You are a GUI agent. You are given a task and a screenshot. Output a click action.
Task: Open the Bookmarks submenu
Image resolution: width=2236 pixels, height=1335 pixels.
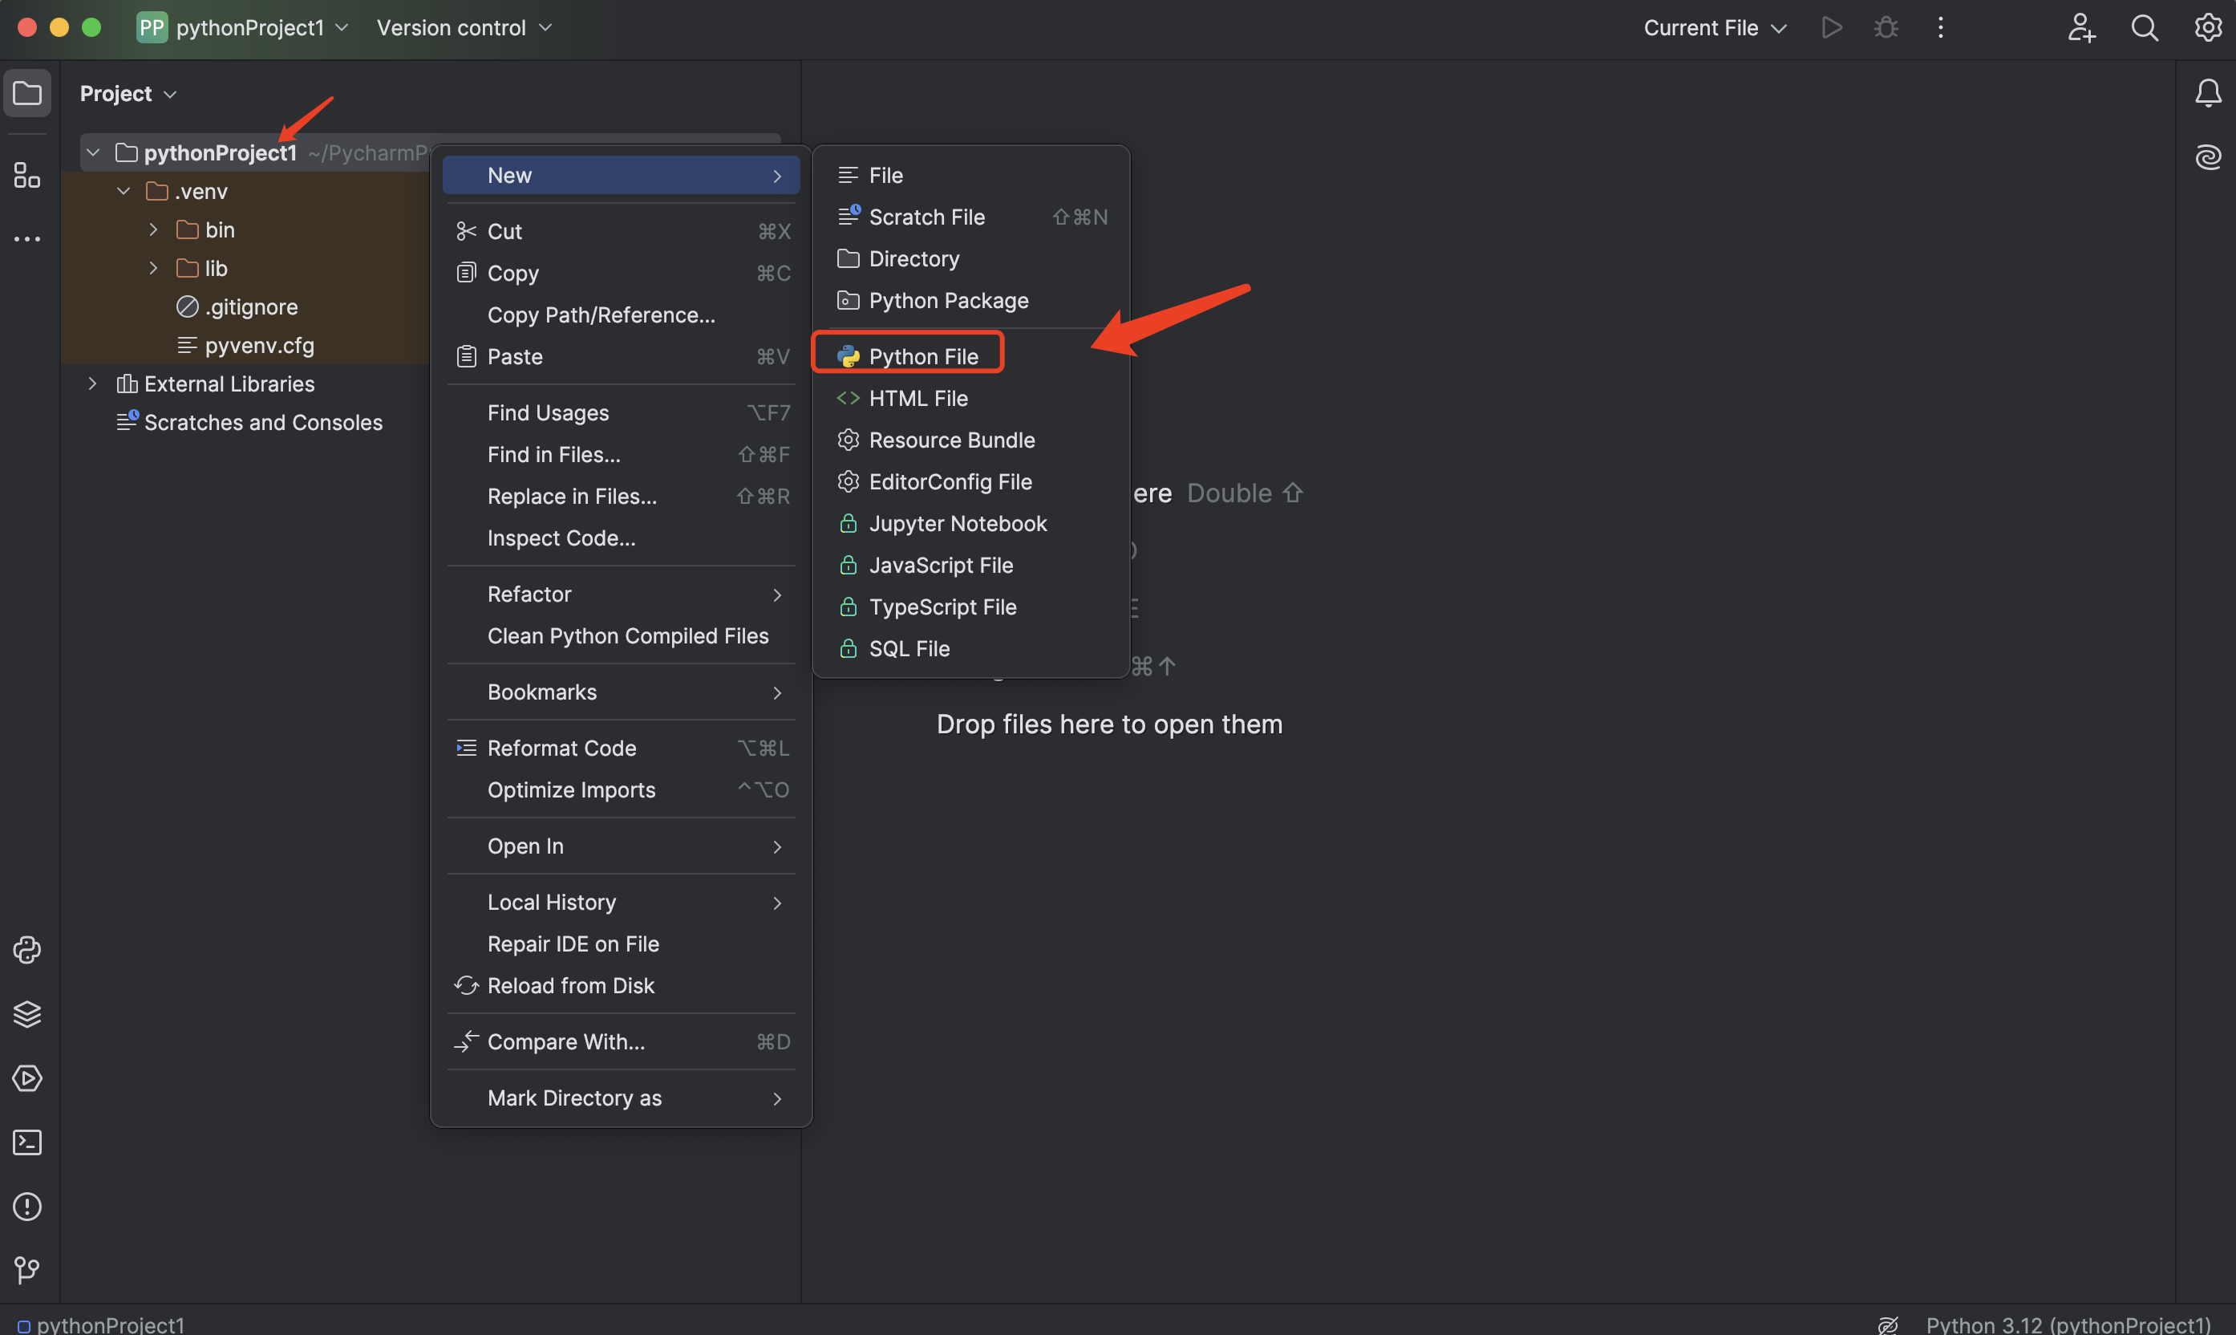[622, 692]
